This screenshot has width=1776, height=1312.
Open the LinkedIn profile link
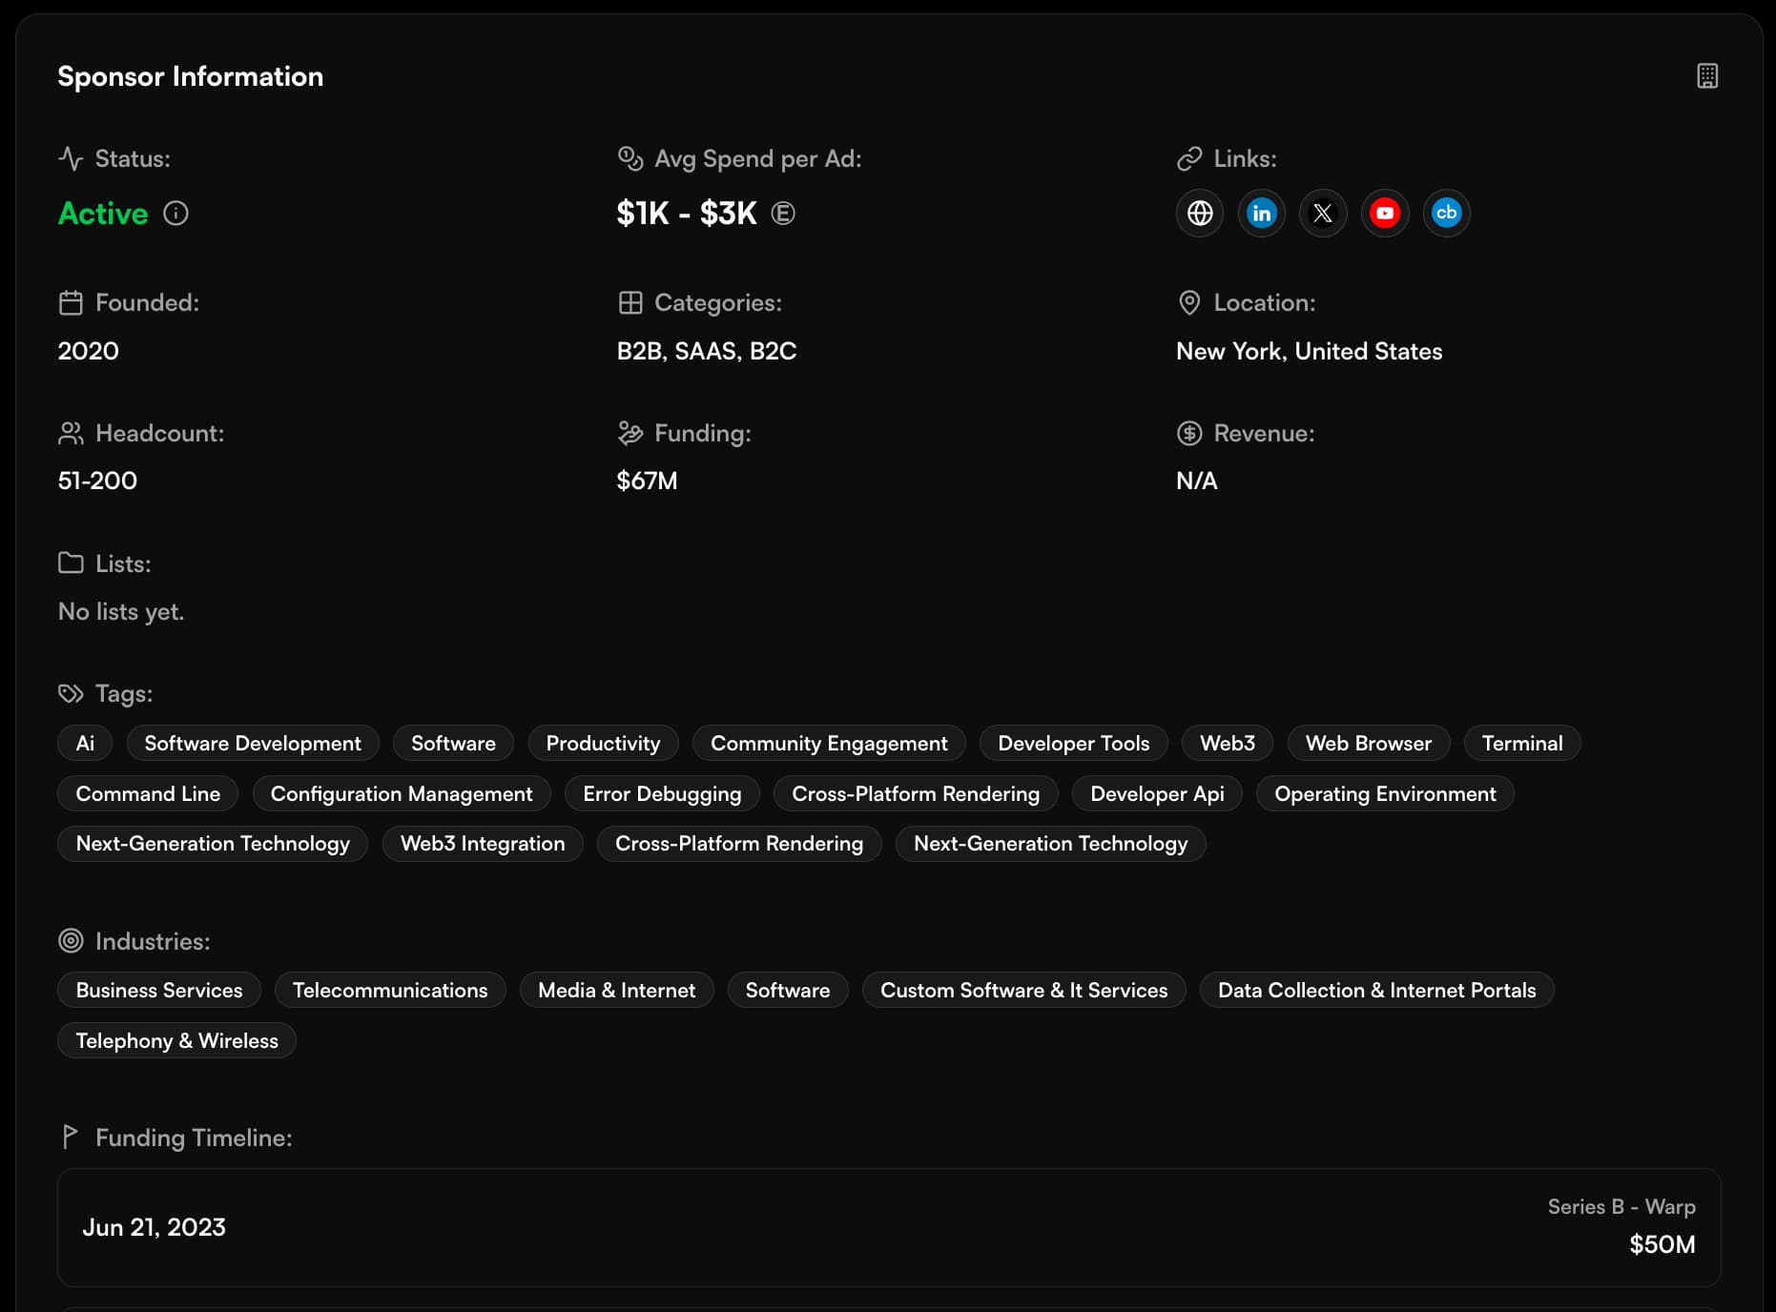(x=1261, y=213)
